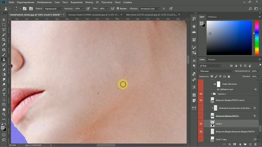This screenshot has height=147, width=262.
Task: Select the Lasso tool
Action: point(4,30)
